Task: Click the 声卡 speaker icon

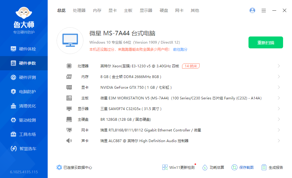Action: tap(69, 141)
